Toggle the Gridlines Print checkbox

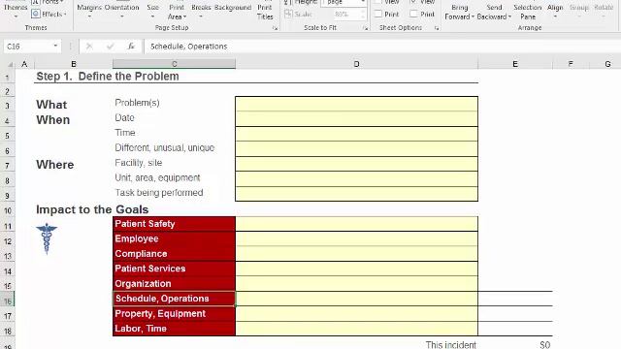(378, 14)
